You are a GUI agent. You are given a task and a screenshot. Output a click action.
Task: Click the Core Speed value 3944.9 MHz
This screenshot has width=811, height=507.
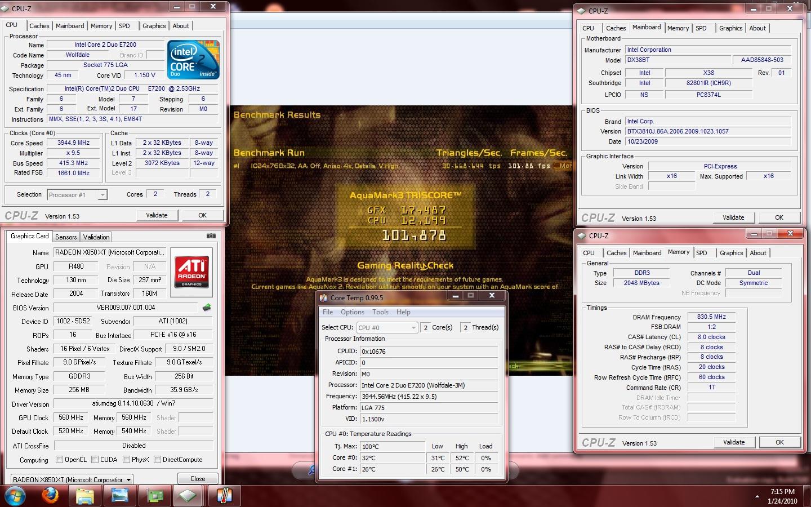click(73, 143)
